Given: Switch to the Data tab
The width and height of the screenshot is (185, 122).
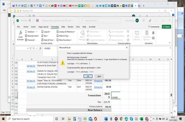Looking at the screenshot, I should (x=63, y=27).
